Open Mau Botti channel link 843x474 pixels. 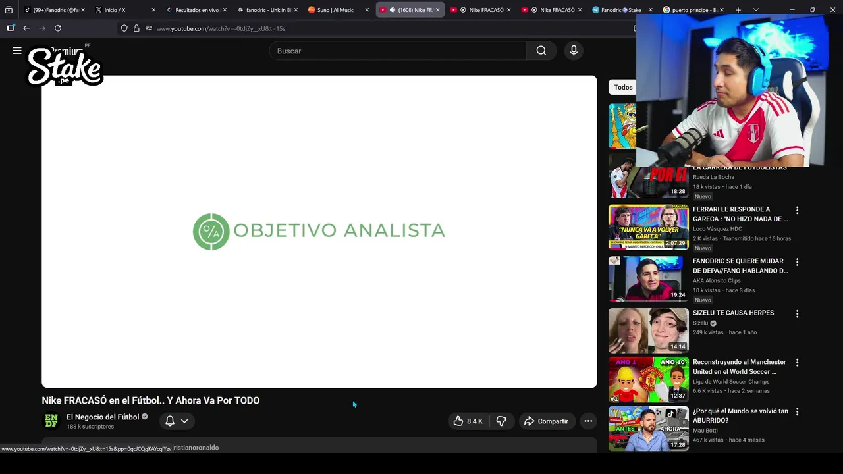click(705, 431)
